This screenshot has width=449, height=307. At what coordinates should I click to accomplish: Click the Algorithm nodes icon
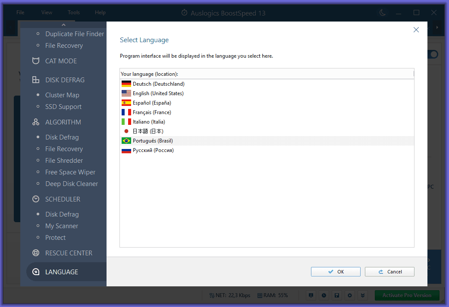(36, 122)
